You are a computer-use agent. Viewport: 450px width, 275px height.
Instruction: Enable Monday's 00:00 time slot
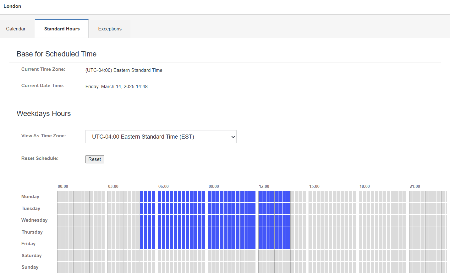pos(59,197)
